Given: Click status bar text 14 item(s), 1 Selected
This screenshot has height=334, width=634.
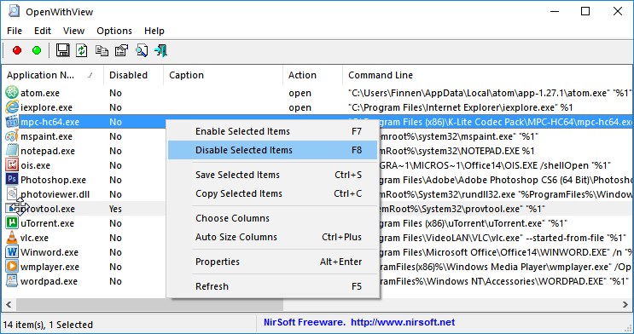Looking at the screenshot, I should point(48,325).
